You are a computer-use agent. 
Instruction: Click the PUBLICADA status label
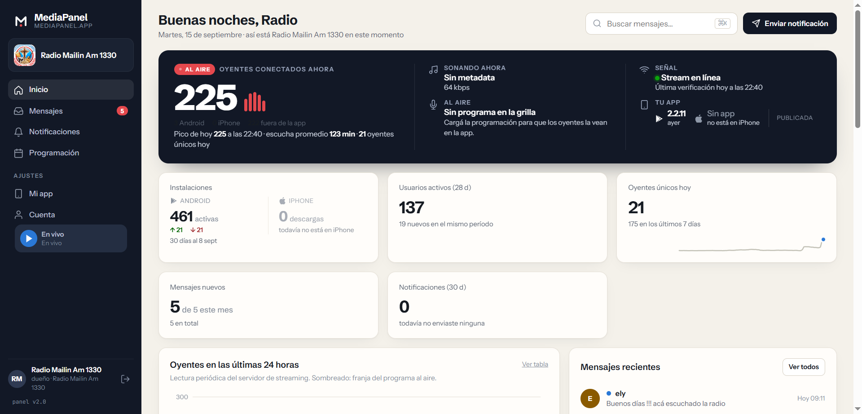(x=795, y=118)
